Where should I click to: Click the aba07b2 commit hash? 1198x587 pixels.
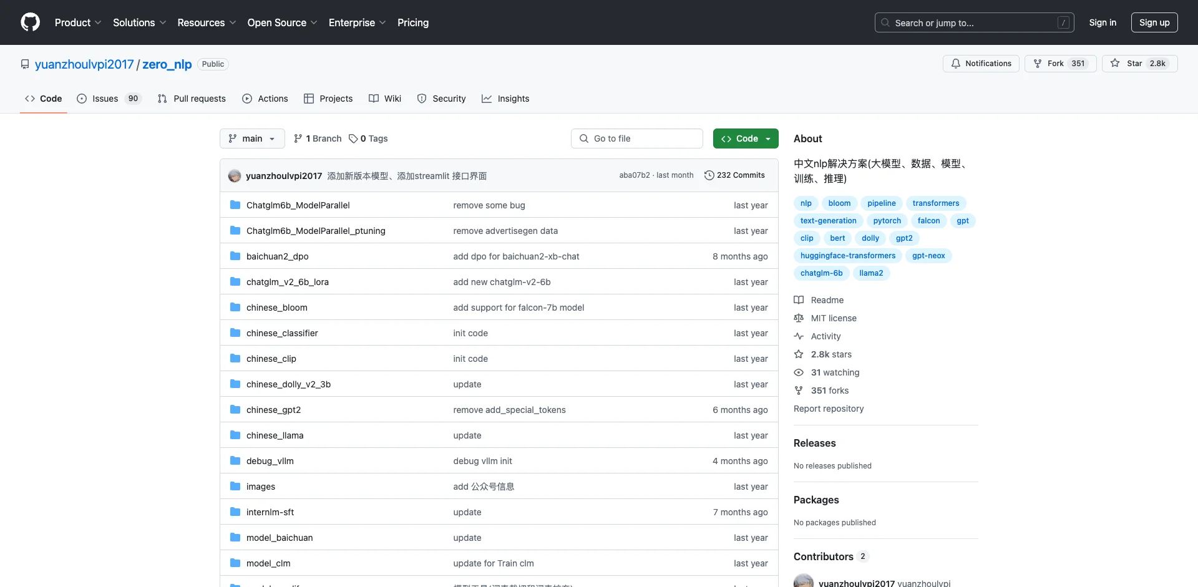click(x=635, y=175)
